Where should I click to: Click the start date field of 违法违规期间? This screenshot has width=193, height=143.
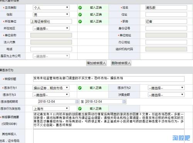(x=59, y=101)
